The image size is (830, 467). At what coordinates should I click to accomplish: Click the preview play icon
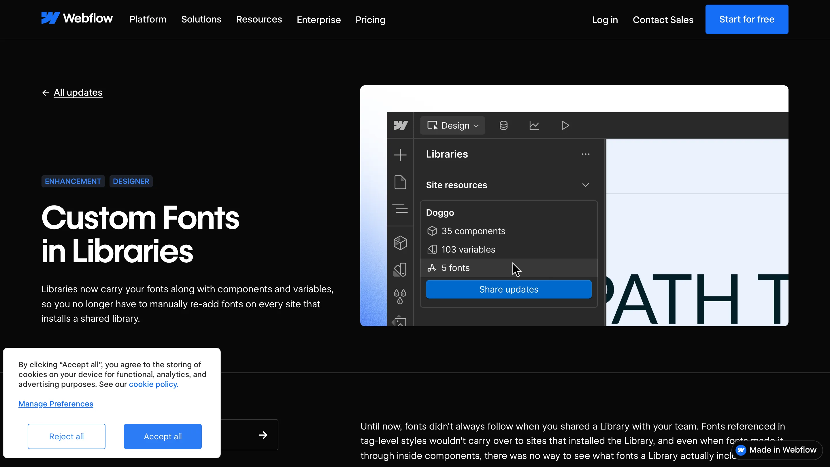[565, 125]
